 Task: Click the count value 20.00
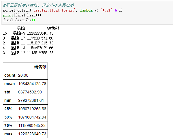pyautogui.click(x=23, y=75)
